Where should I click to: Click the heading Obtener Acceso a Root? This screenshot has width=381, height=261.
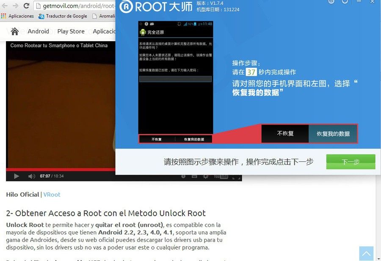[x=106, y=213]
